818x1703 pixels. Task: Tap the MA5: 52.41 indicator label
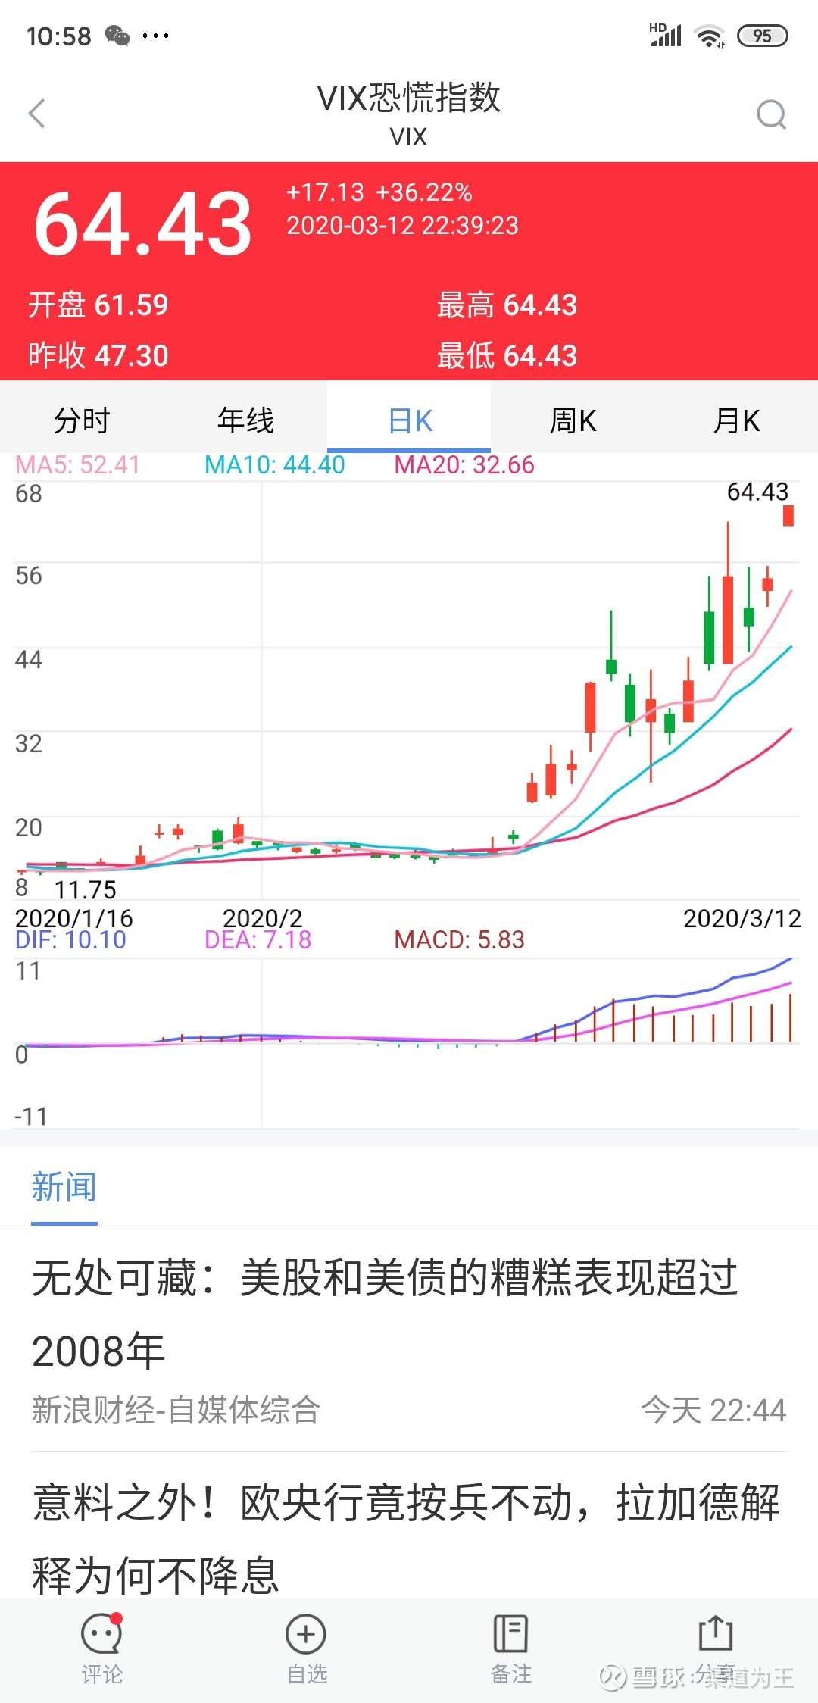tap(78, 464)
